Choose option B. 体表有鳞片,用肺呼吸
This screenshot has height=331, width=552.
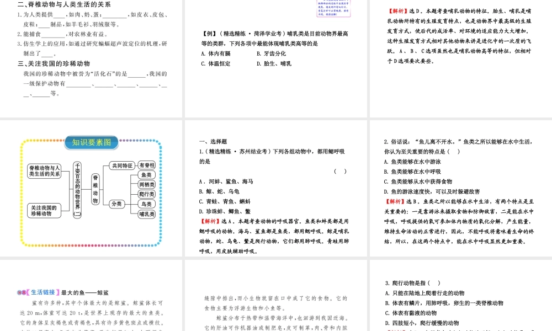click(x=444, y=303)
